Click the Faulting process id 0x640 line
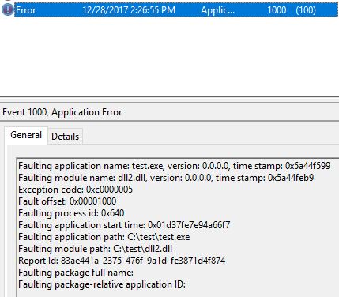Screen dimensions: 339x297 click(71, 213)
